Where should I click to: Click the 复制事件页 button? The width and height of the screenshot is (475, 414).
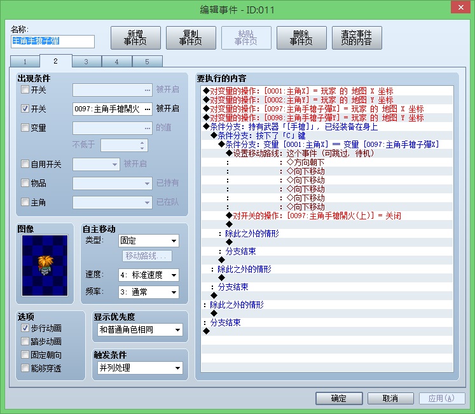pyautogui.click(x=191, y=38)
